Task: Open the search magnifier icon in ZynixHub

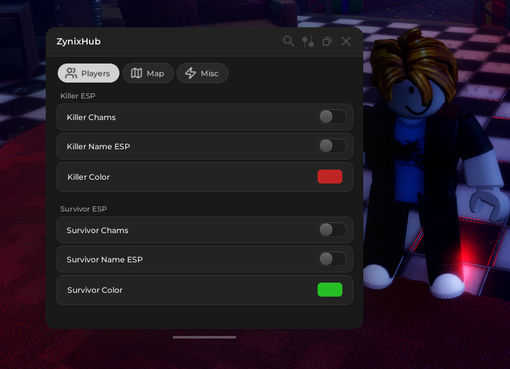Action: coord(288,41)
